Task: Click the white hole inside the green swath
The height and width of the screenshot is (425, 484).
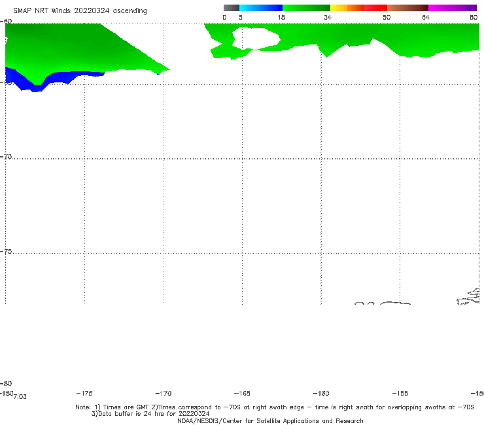Action: pos(256,39)
